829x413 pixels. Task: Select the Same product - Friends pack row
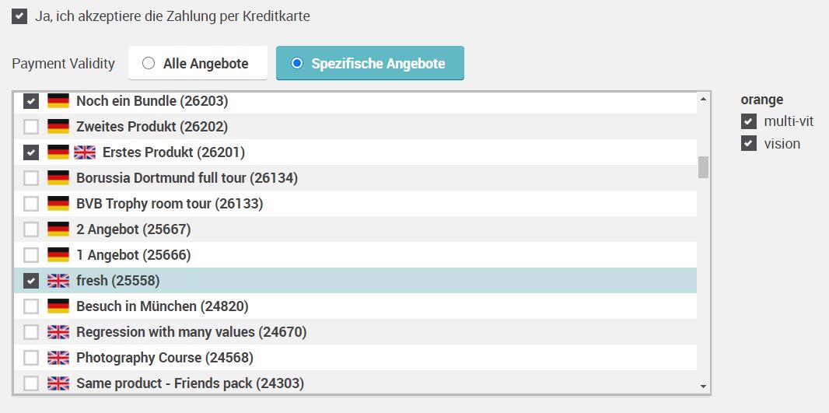coord(355,383)
